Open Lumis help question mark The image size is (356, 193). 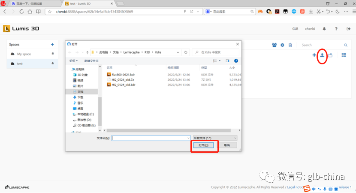click(x=336, y=29)
